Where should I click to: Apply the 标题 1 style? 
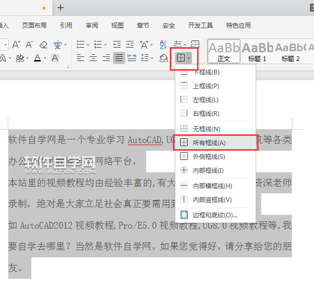click(257, 51)
